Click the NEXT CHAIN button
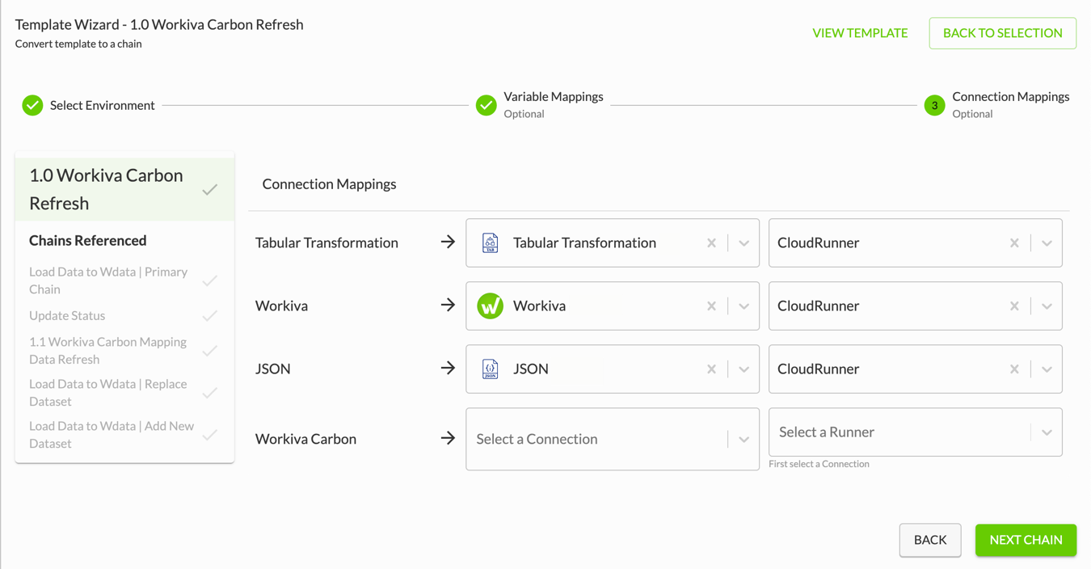 pos(1026,540)
